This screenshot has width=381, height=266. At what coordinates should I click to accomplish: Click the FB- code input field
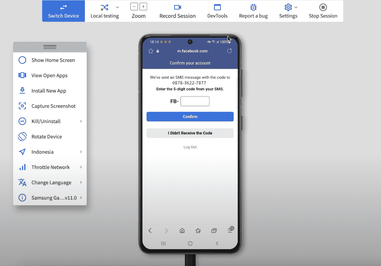click(x=195, y=101)
